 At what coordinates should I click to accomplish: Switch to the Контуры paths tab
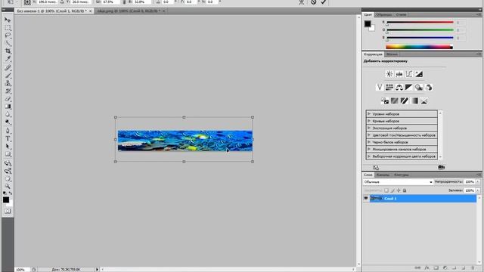click(402, 175)
